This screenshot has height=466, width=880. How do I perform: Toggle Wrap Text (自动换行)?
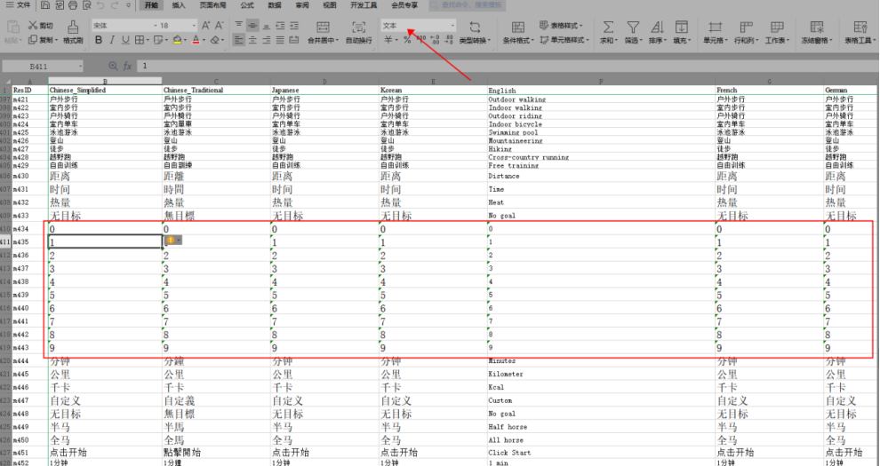[x=359, y=33]
